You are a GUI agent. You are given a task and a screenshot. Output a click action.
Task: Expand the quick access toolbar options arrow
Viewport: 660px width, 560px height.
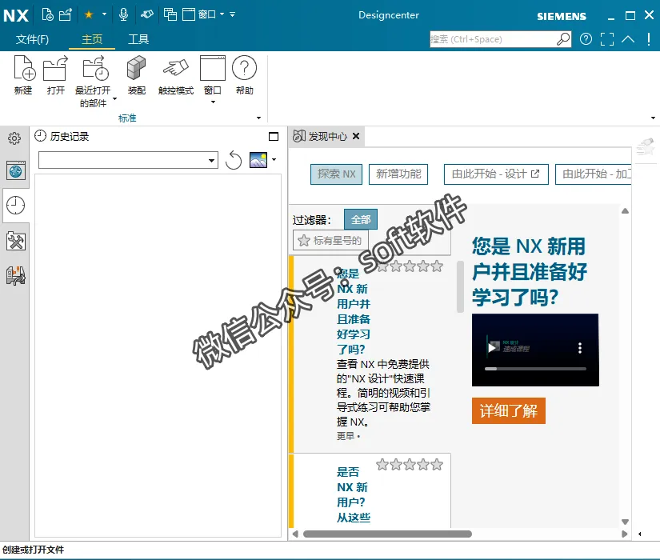point(232,14)
